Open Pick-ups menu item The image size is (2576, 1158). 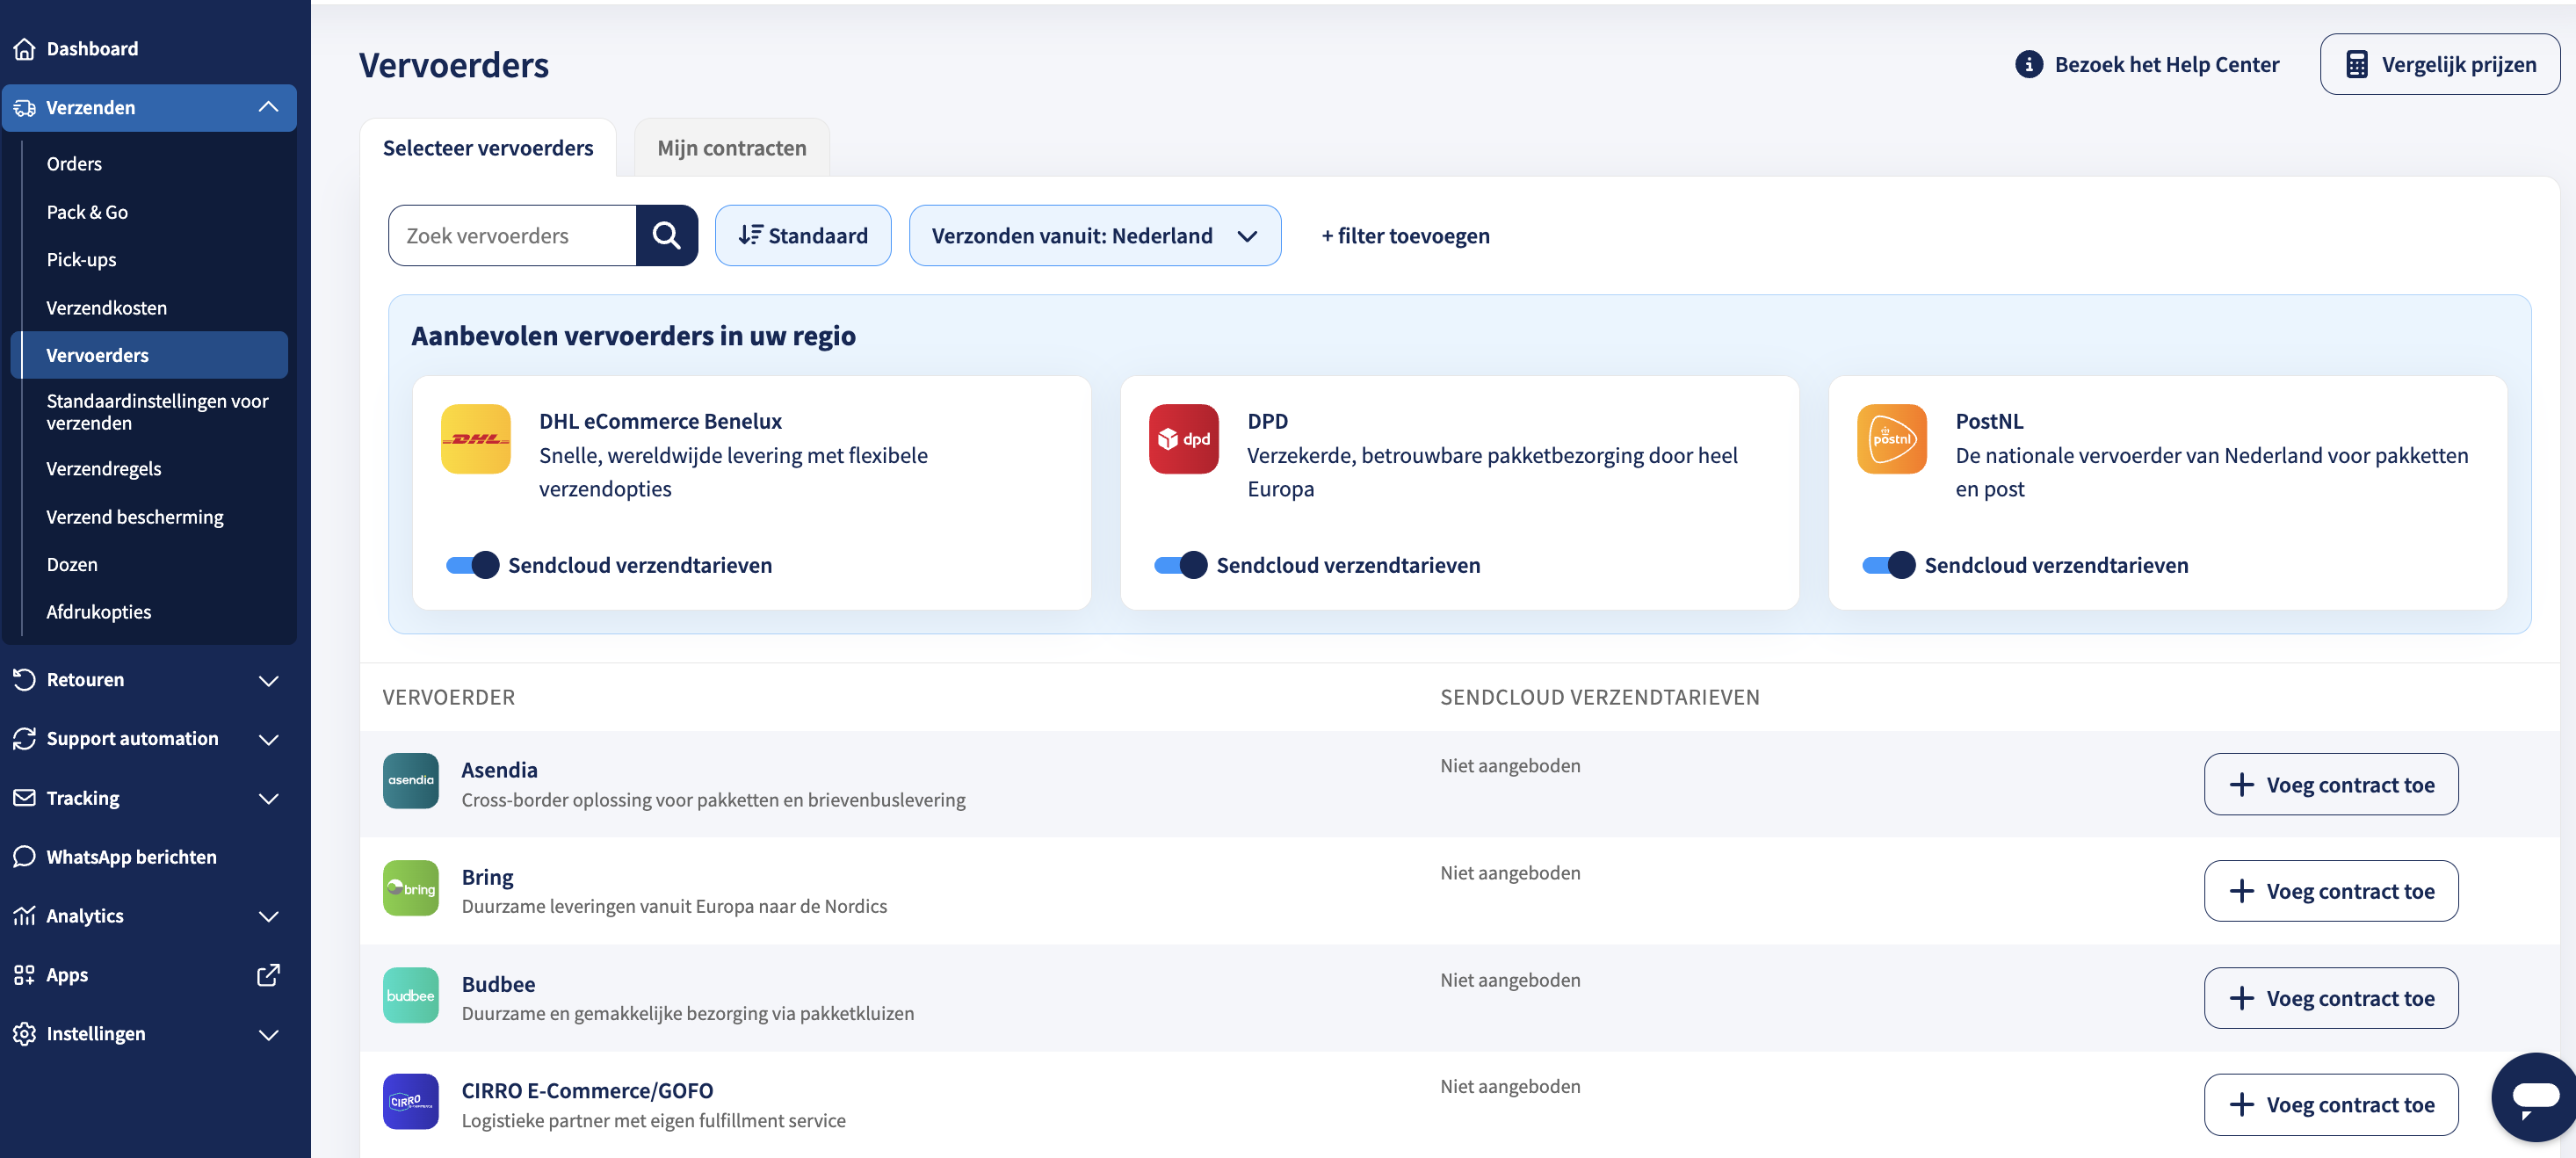[81, 259]
